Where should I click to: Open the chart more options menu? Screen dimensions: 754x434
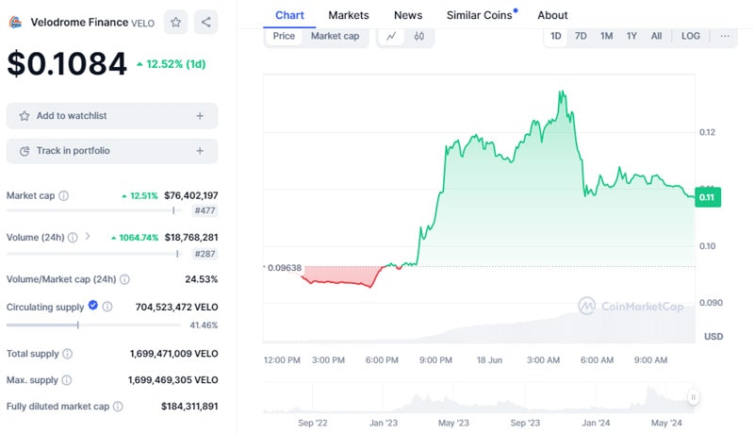pyautogui.click(x=724, y=36)
